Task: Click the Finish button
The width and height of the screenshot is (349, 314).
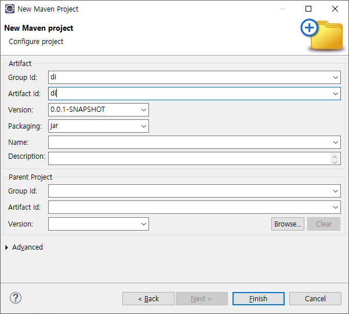Action: pyautogui.click(x=259, y=298)
